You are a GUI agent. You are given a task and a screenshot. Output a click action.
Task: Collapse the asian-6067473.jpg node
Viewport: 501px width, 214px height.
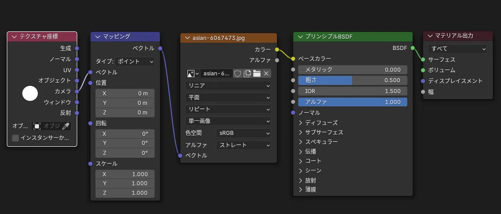187,38
